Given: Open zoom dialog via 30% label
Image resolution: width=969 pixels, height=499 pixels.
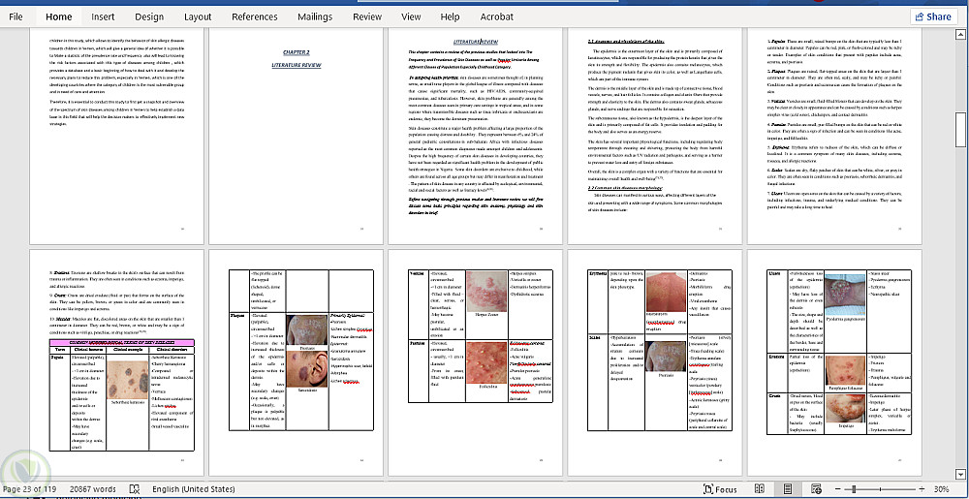Looking at the screenshot, I should (941, 489).
